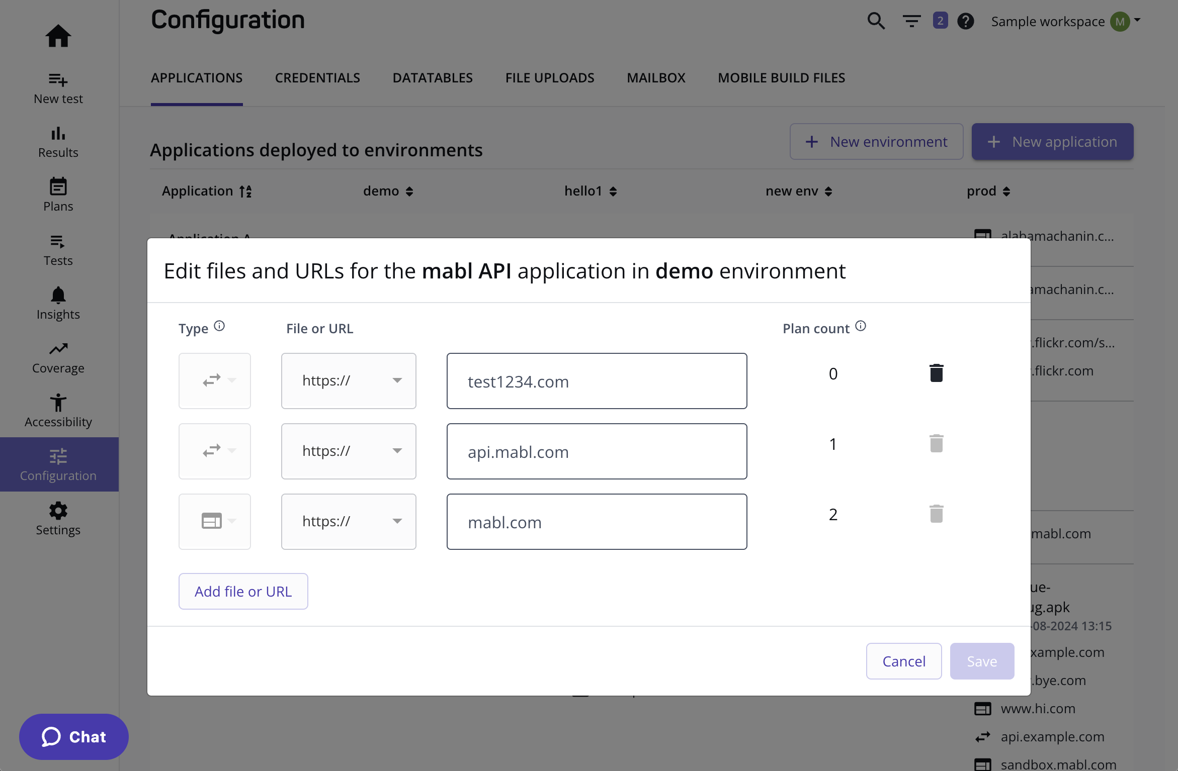Image resolution: width=1178 pixels, height=771 pixels.
Task: Edit the api.mabl.com URL field
Action: point(597,451)
